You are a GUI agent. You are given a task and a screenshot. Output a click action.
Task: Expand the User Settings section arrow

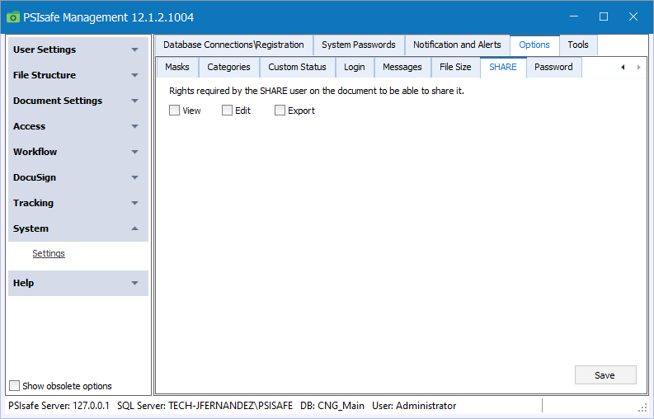coord(134,49)
